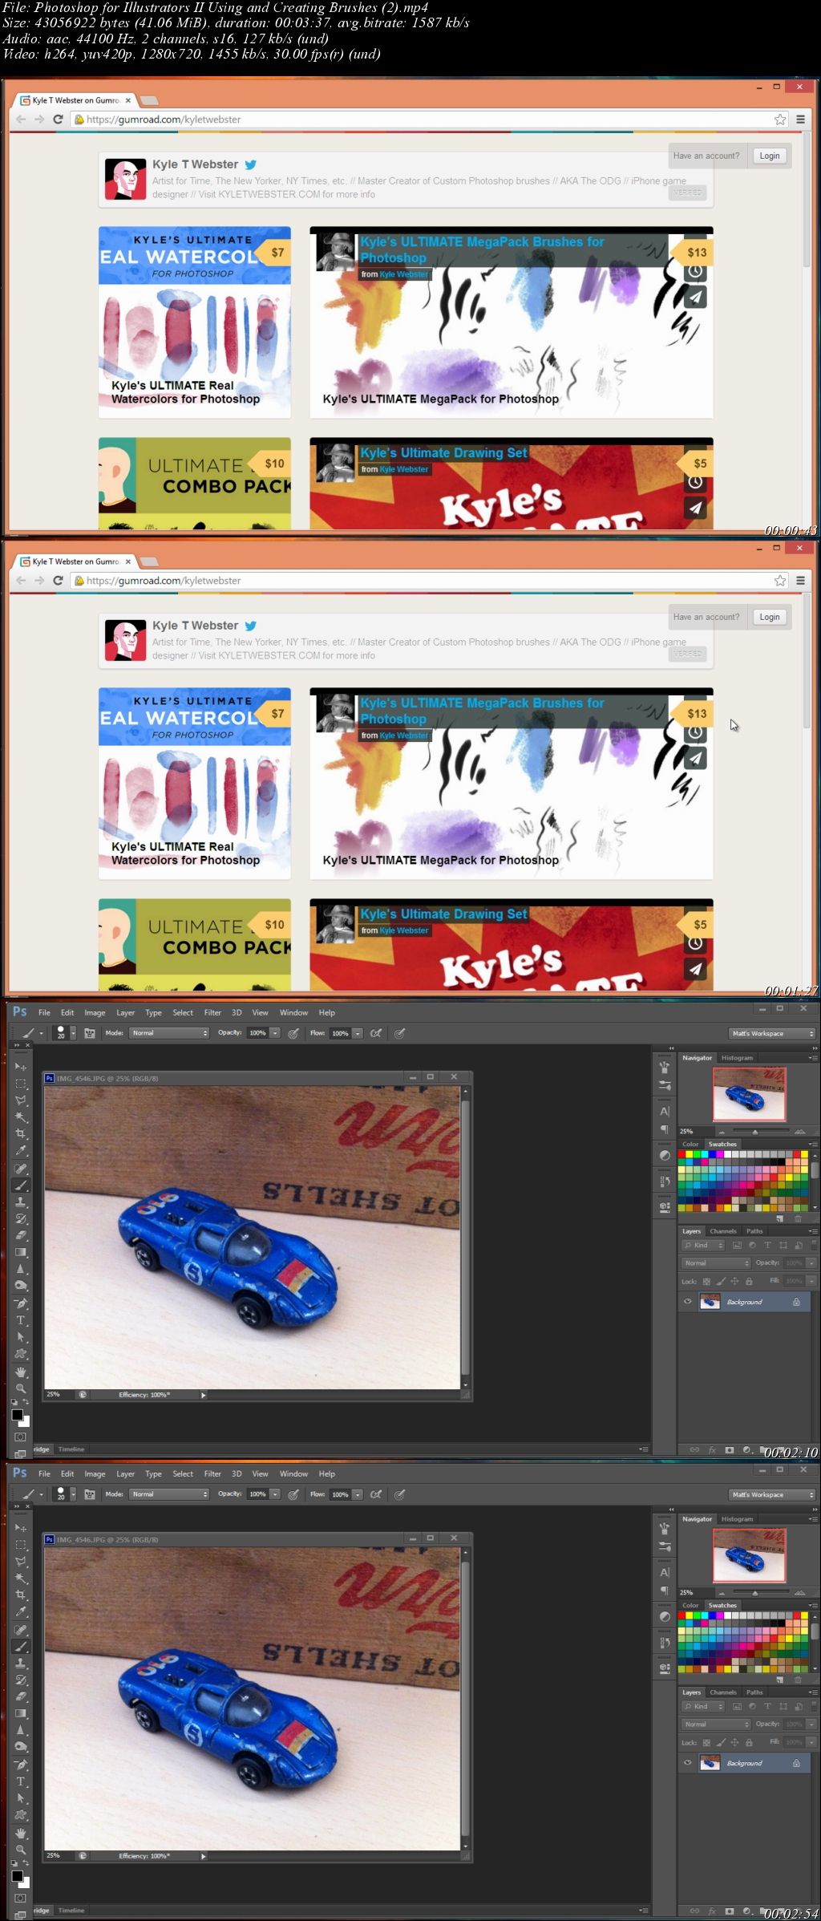In the 00:02:10 frame, select the Eyedropper tool
Viewport: 821px width, 1921px height.
click(21, 1151)
